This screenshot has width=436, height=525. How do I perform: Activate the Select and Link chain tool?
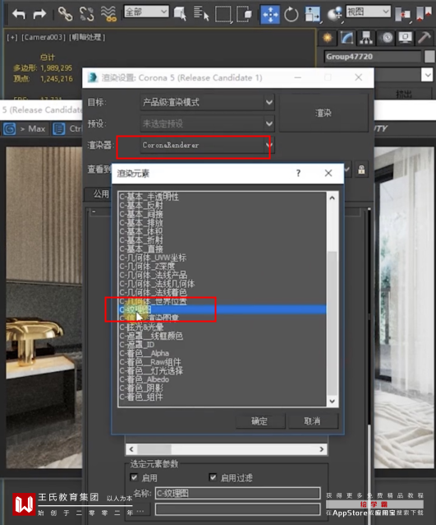65,14
